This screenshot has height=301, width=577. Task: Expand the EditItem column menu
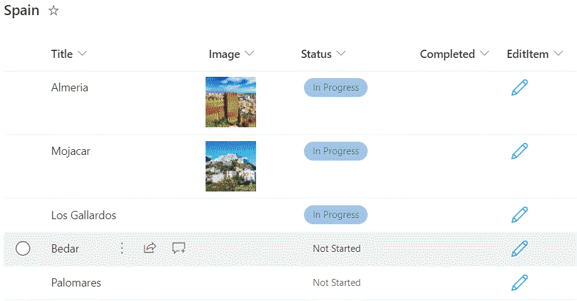click(x=559, y=54)
